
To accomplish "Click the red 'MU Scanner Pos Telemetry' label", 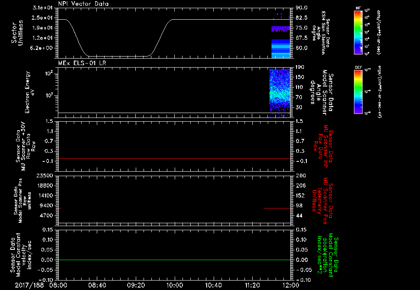I will 323,201.
